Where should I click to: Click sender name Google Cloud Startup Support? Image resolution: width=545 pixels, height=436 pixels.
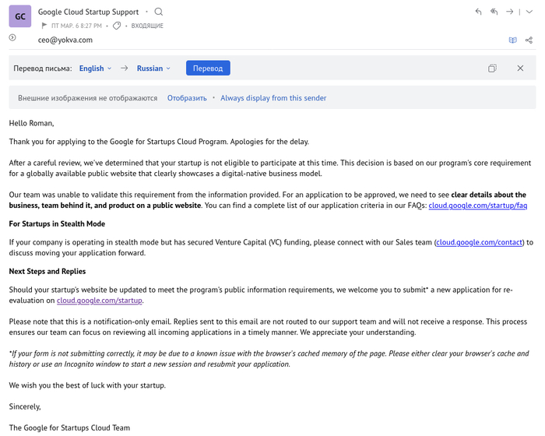[x=88, y=12]
